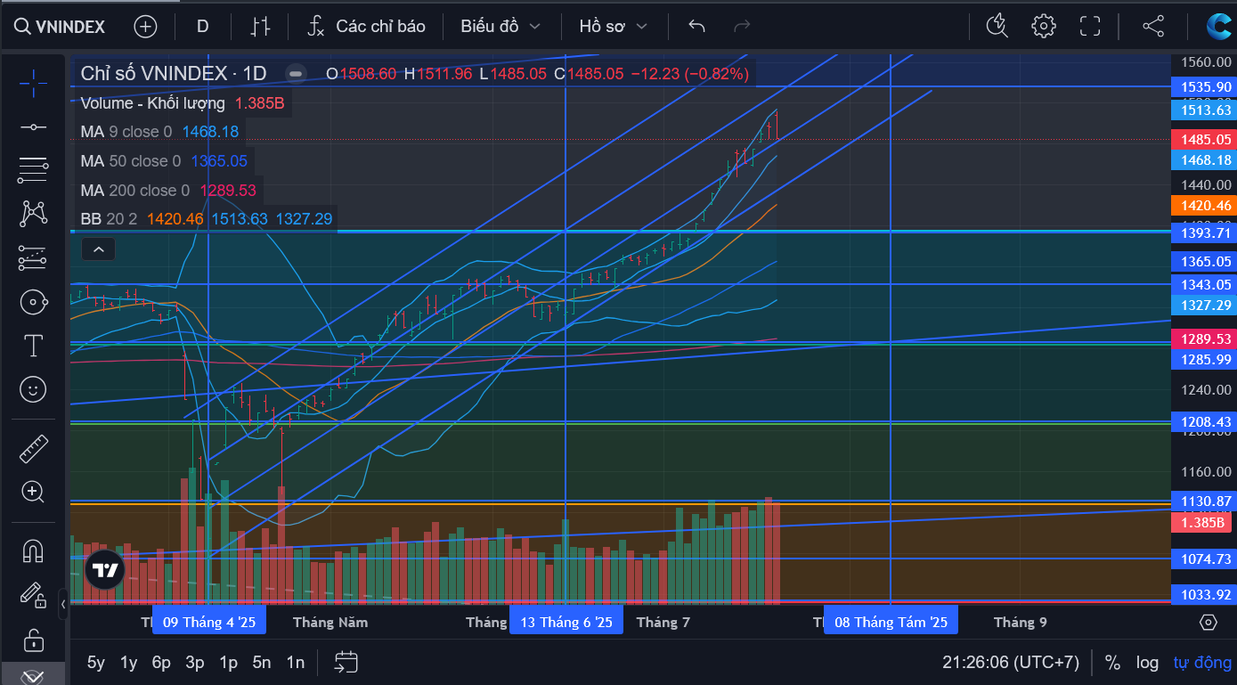The image size is (1237, 685).
Task: Click the 1535.90 price axis label
Action: click(1206, 87)
